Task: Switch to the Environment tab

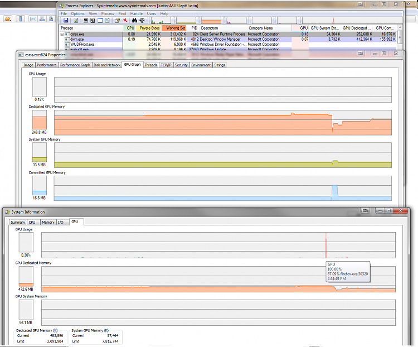Action: pos(201,65)
